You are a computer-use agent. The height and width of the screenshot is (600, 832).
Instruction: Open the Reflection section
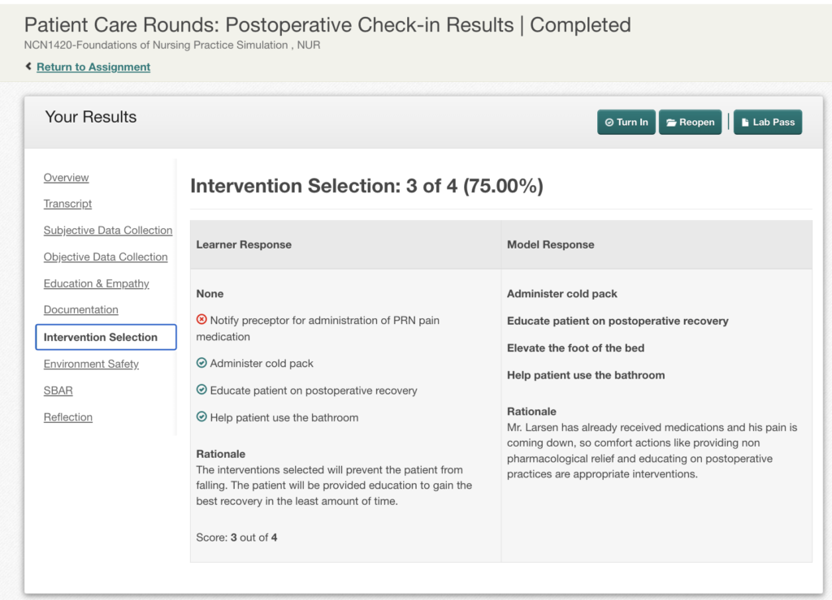point(68,417)
